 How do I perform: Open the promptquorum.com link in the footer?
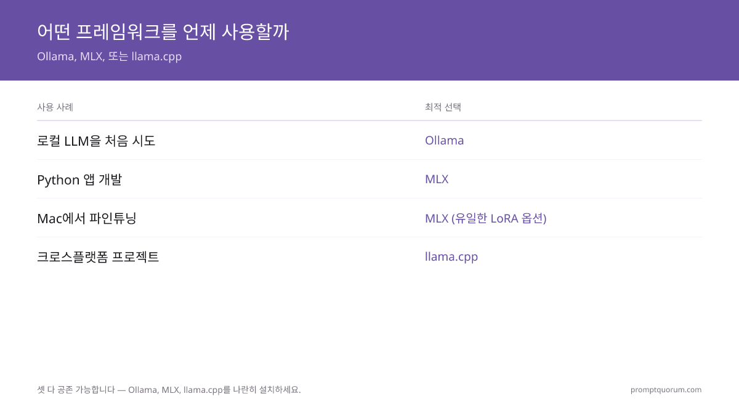[666, 389]
